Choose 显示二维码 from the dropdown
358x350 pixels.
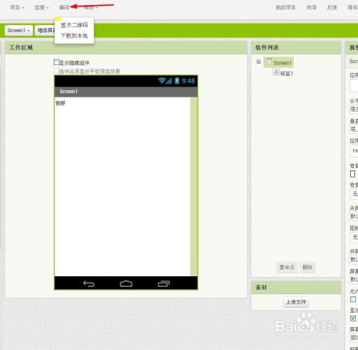tap(74, 25)
